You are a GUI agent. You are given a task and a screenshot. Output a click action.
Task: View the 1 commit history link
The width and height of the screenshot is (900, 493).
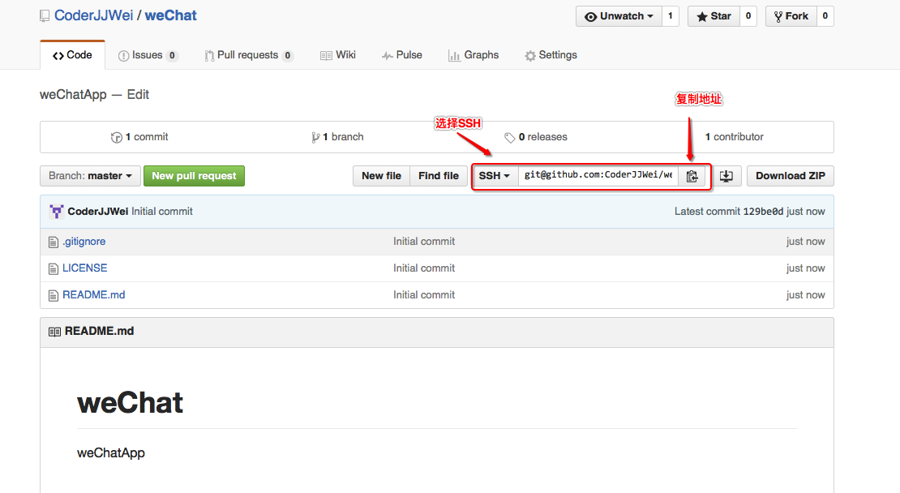pos(139,137)
